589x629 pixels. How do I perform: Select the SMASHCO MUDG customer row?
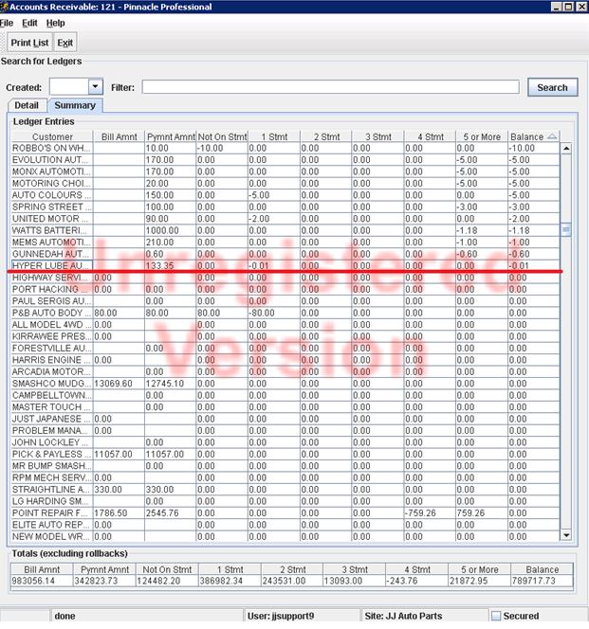pyautogui.click(x=51, y=383)
